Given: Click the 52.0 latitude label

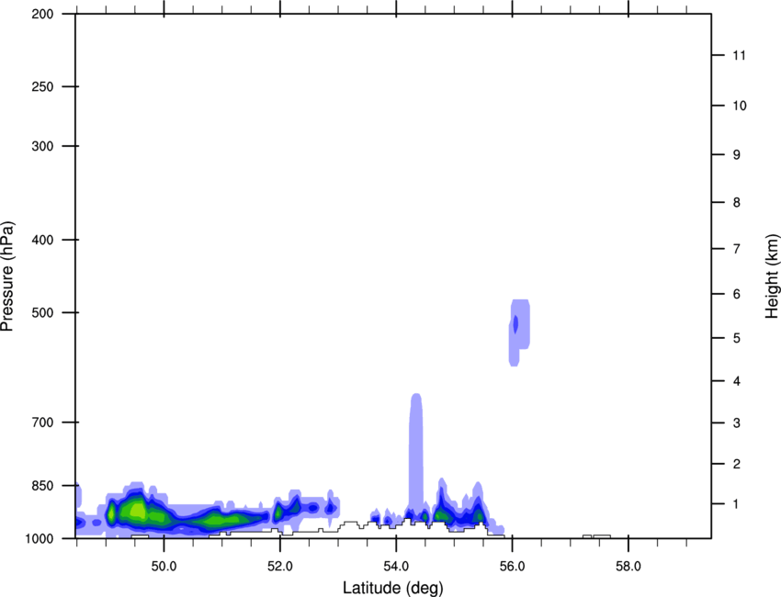Looking at the screenshot, I should [x=280, y=567].
